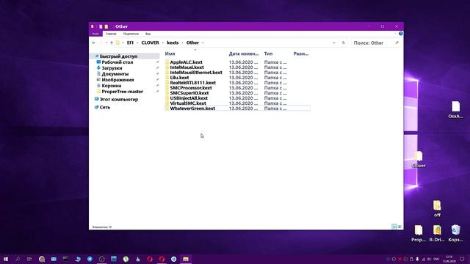
Task: Click the Поиск: Other search field
Action: (376, 43)
